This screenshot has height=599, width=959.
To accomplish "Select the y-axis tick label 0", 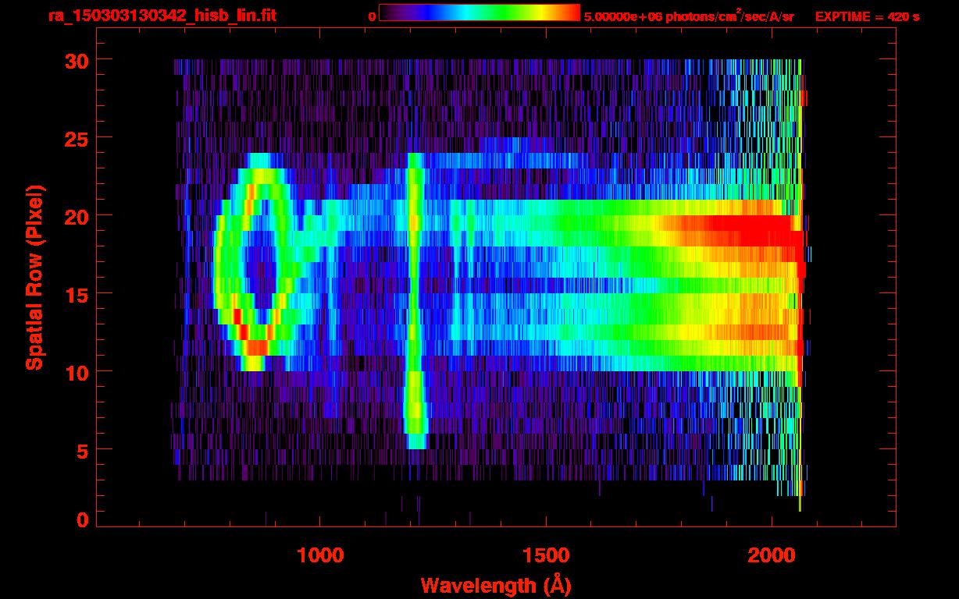I will (81, 520).
